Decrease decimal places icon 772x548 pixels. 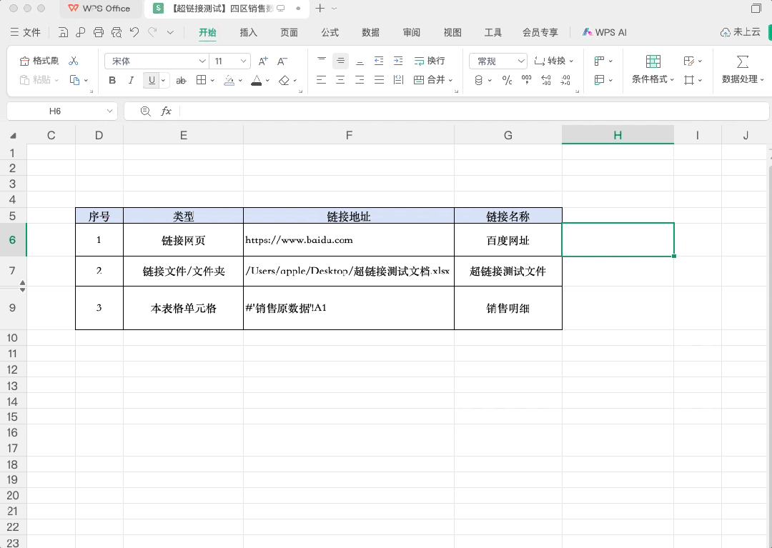565,80
